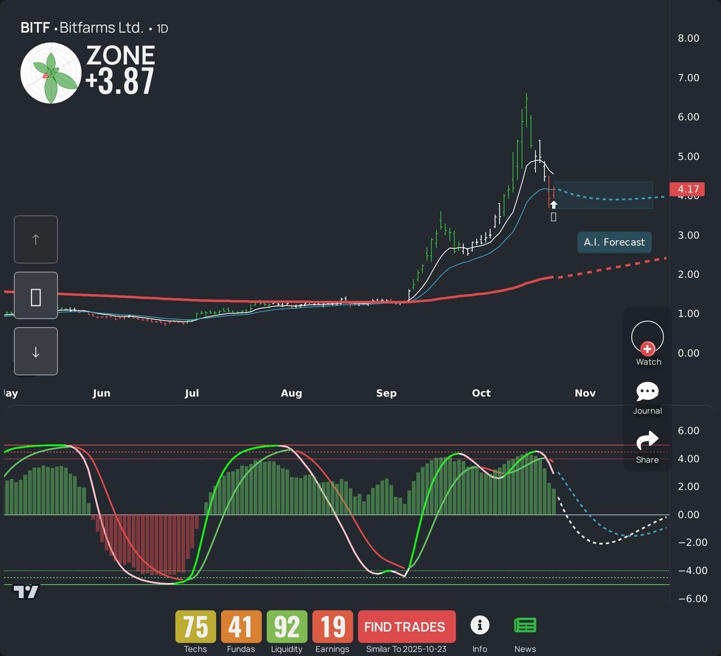Click the Jul label on time axis
Image resolution: width=721 pixels, height=656 pixels.
coord(192,393)
